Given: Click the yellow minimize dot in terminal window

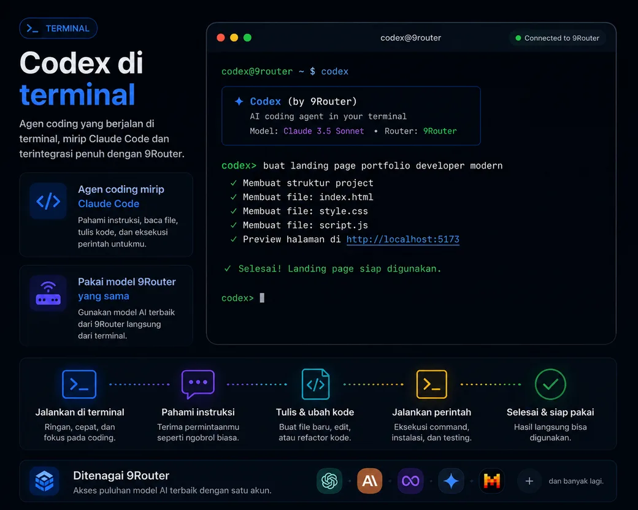Looking at the screenshot, I should (234, 38).
